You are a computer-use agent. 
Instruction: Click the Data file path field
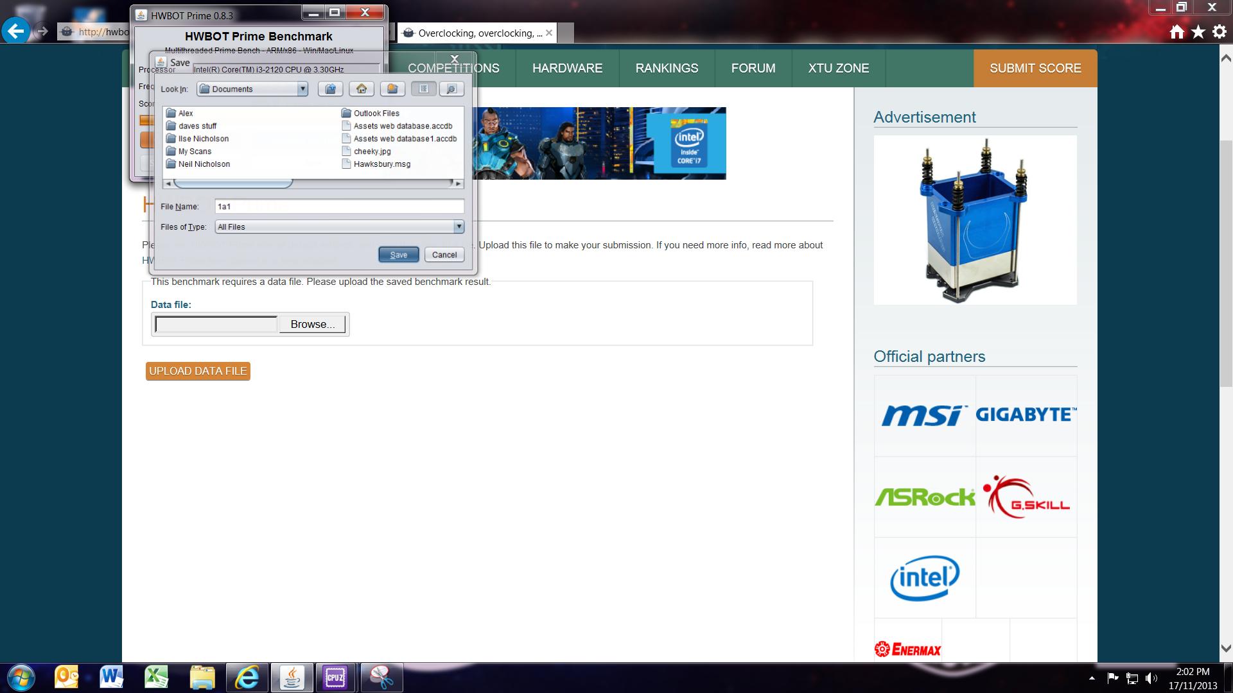216,325
